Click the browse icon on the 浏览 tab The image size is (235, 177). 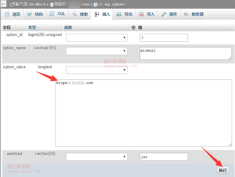pos(7,14)
